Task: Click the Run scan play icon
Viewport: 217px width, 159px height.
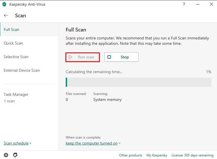Action: [71, 57]
